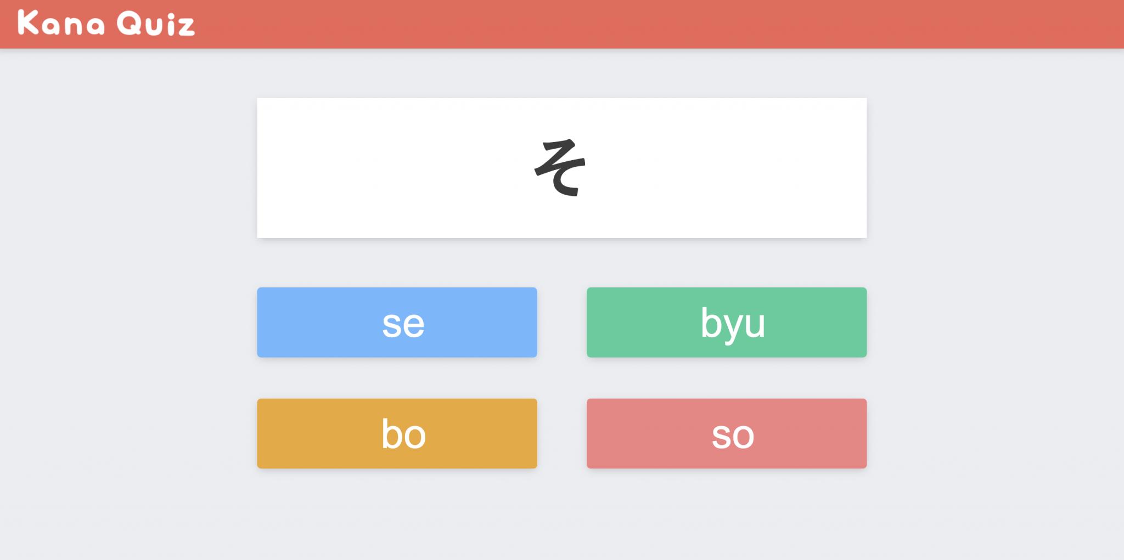Select the bottom-right answer option "so"

pos(727,433)
